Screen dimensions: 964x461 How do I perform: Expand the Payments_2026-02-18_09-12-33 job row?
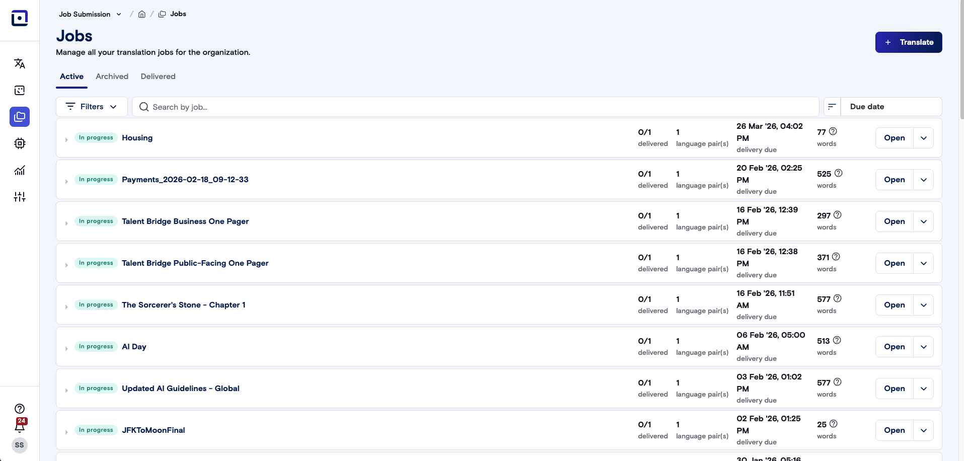coord(66,181)
